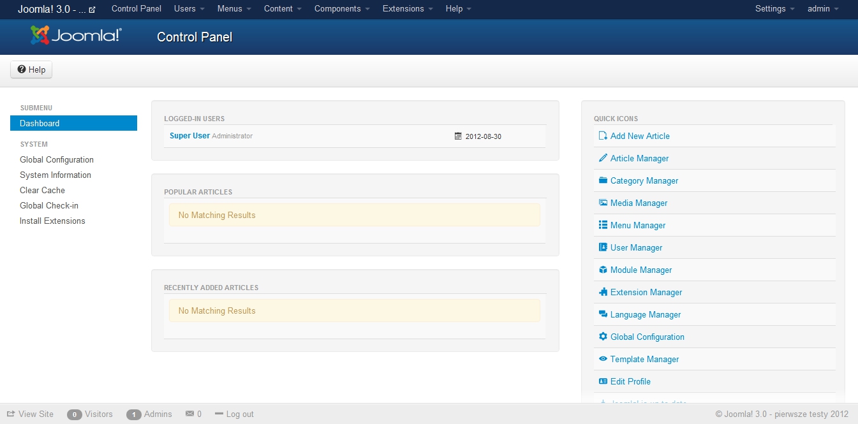Click the Module Manager cube icon

[603, 270]
